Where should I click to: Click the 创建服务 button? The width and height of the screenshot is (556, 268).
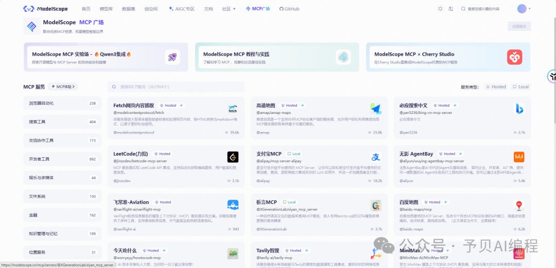click(519, 26)
